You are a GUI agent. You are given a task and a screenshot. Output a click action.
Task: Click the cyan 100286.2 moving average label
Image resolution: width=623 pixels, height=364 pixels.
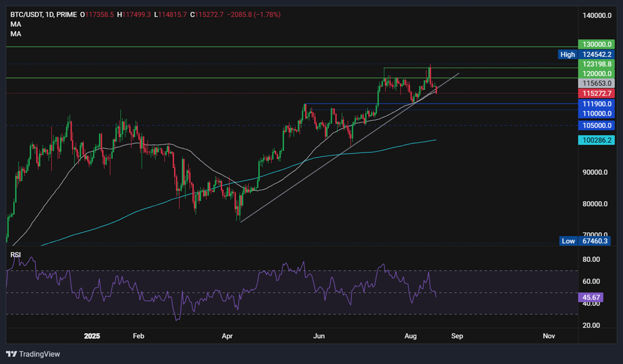pos(596,139)
